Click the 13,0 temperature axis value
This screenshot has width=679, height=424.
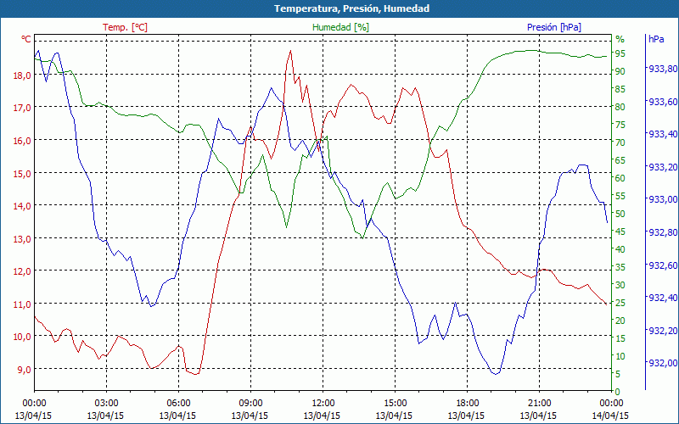pyautogui.click(x=23, y=239)
